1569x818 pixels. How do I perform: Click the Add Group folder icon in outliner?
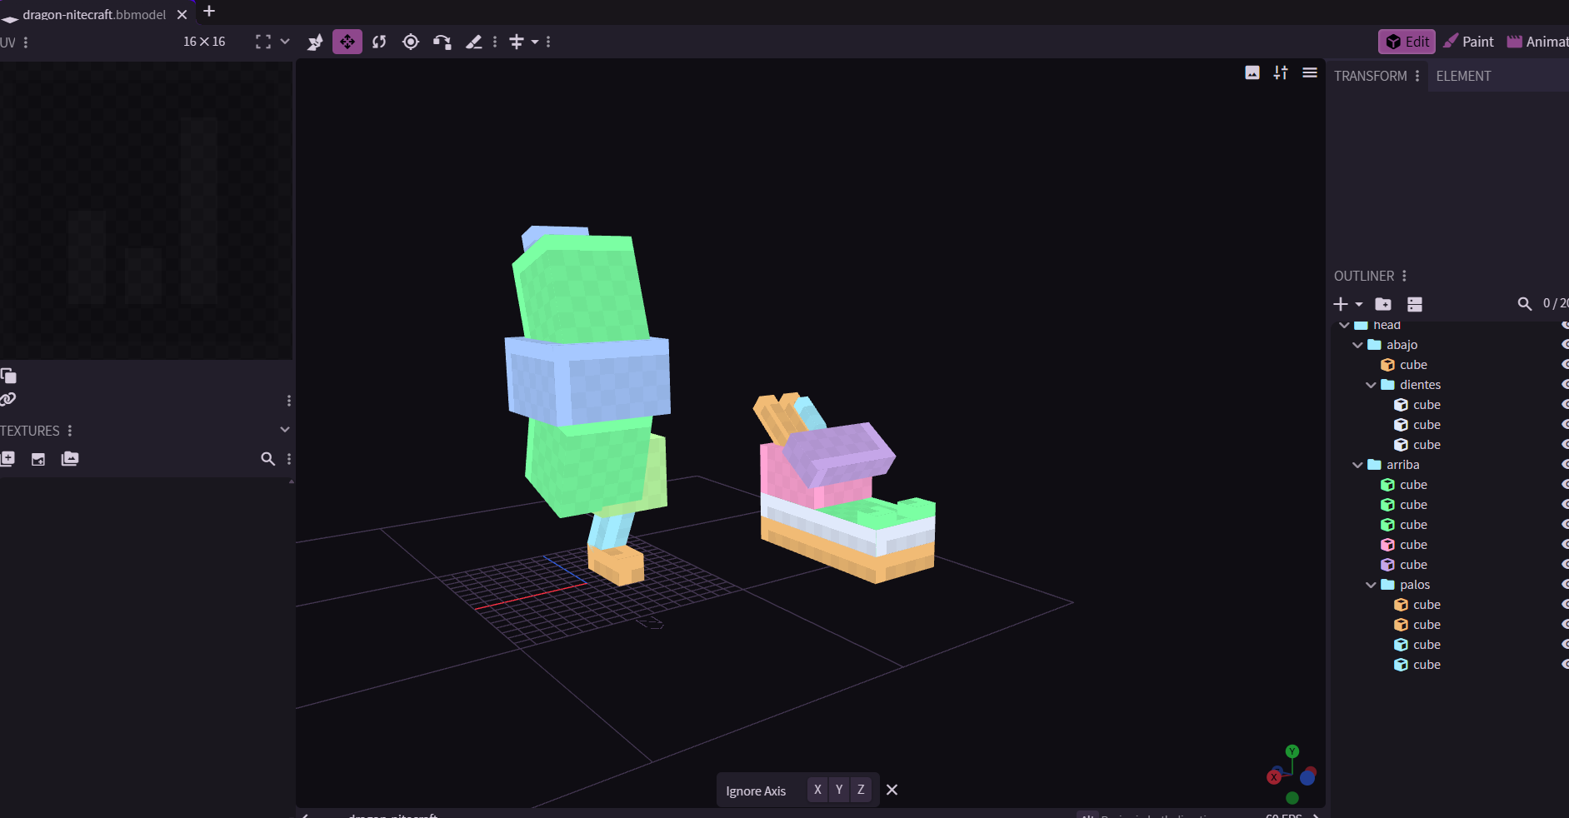click(x=1383, y=304)
